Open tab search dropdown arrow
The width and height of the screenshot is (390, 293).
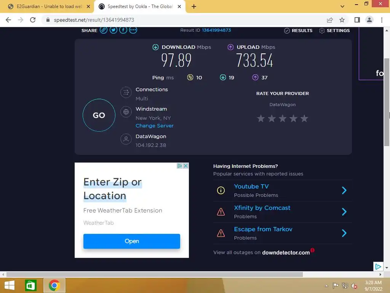(x=342, y=6)
